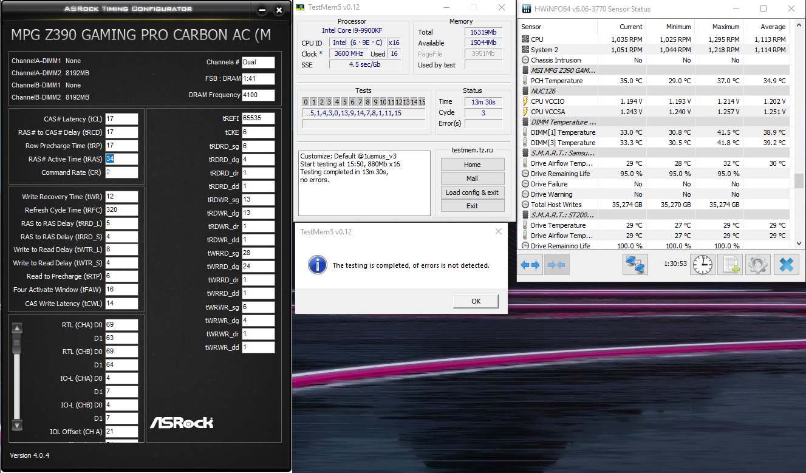Click the FSB : DRAM ratio field
Image resolution: width=806 pixels, height=473 pixels.
click(x=258, y=79)
